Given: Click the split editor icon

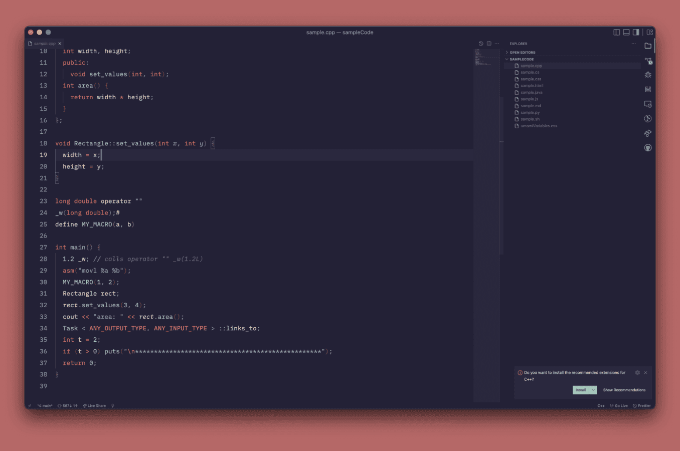Looking at the screenshot, I should point(489,44).
